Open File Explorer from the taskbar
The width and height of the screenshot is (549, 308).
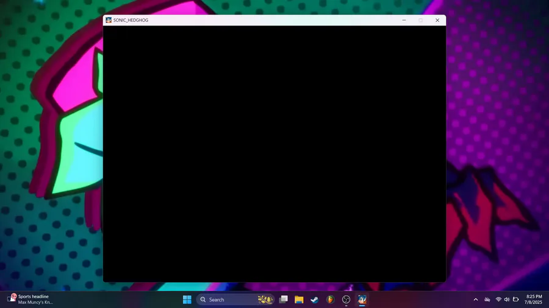click(299, 299)
